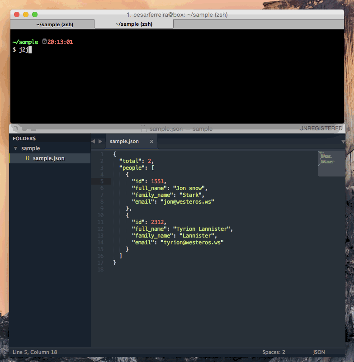Click the yellow minimize button of terminal
This screenshot has height=362, width=354.
coord(26,14)
